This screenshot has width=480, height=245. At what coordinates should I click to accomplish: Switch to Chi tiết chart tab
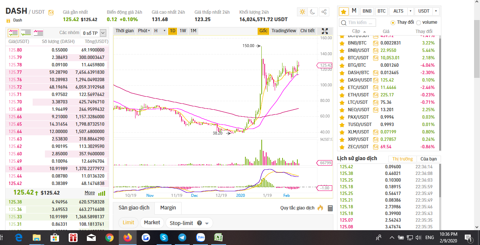307,31
